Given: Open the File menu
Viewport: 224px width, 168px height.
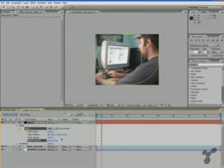Looking at the screenshot, I should (3, 3).
